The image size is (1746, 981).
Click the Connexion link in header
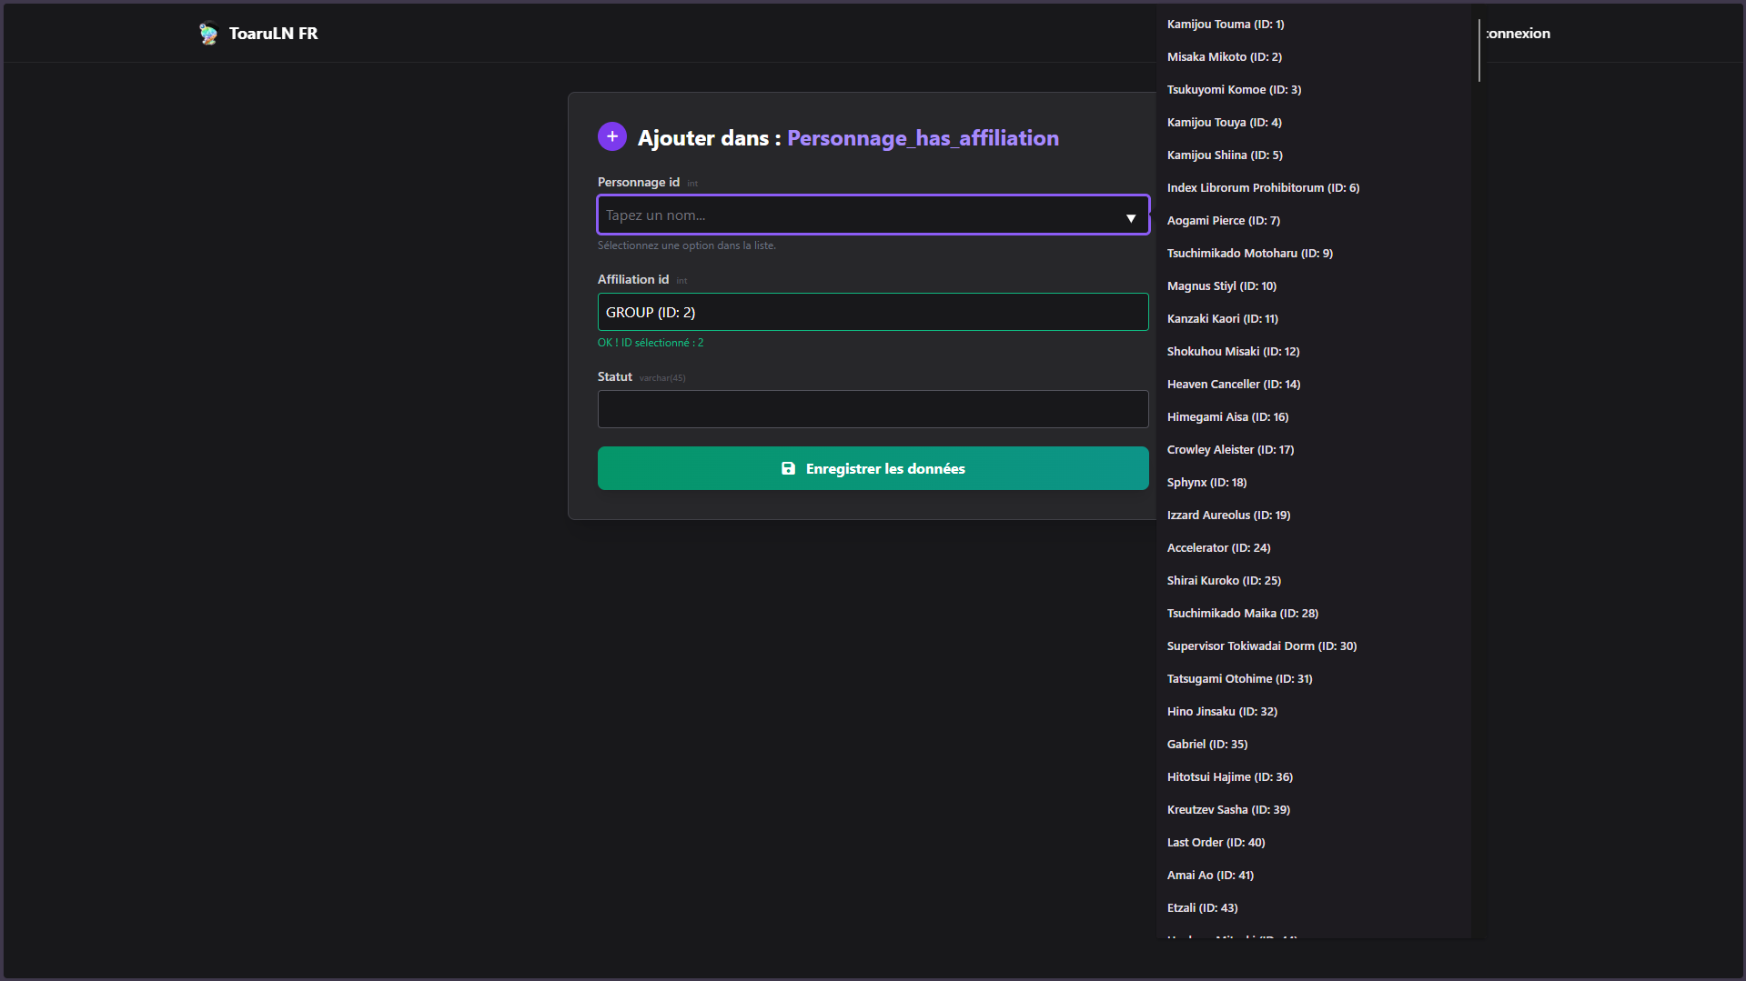click(1519, 34)
